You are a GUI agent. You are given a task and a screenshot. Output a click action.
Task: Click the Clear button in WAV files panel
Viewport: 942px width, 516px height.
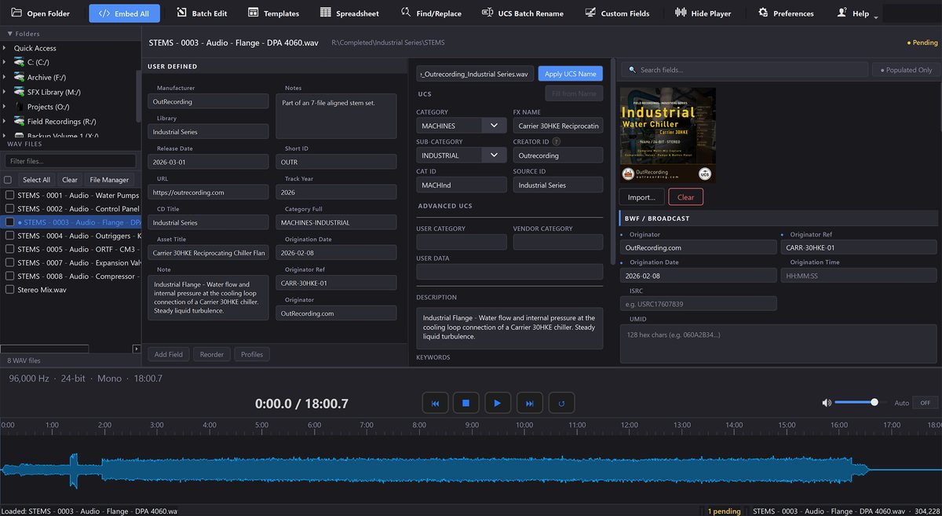(x=70, y=180)
